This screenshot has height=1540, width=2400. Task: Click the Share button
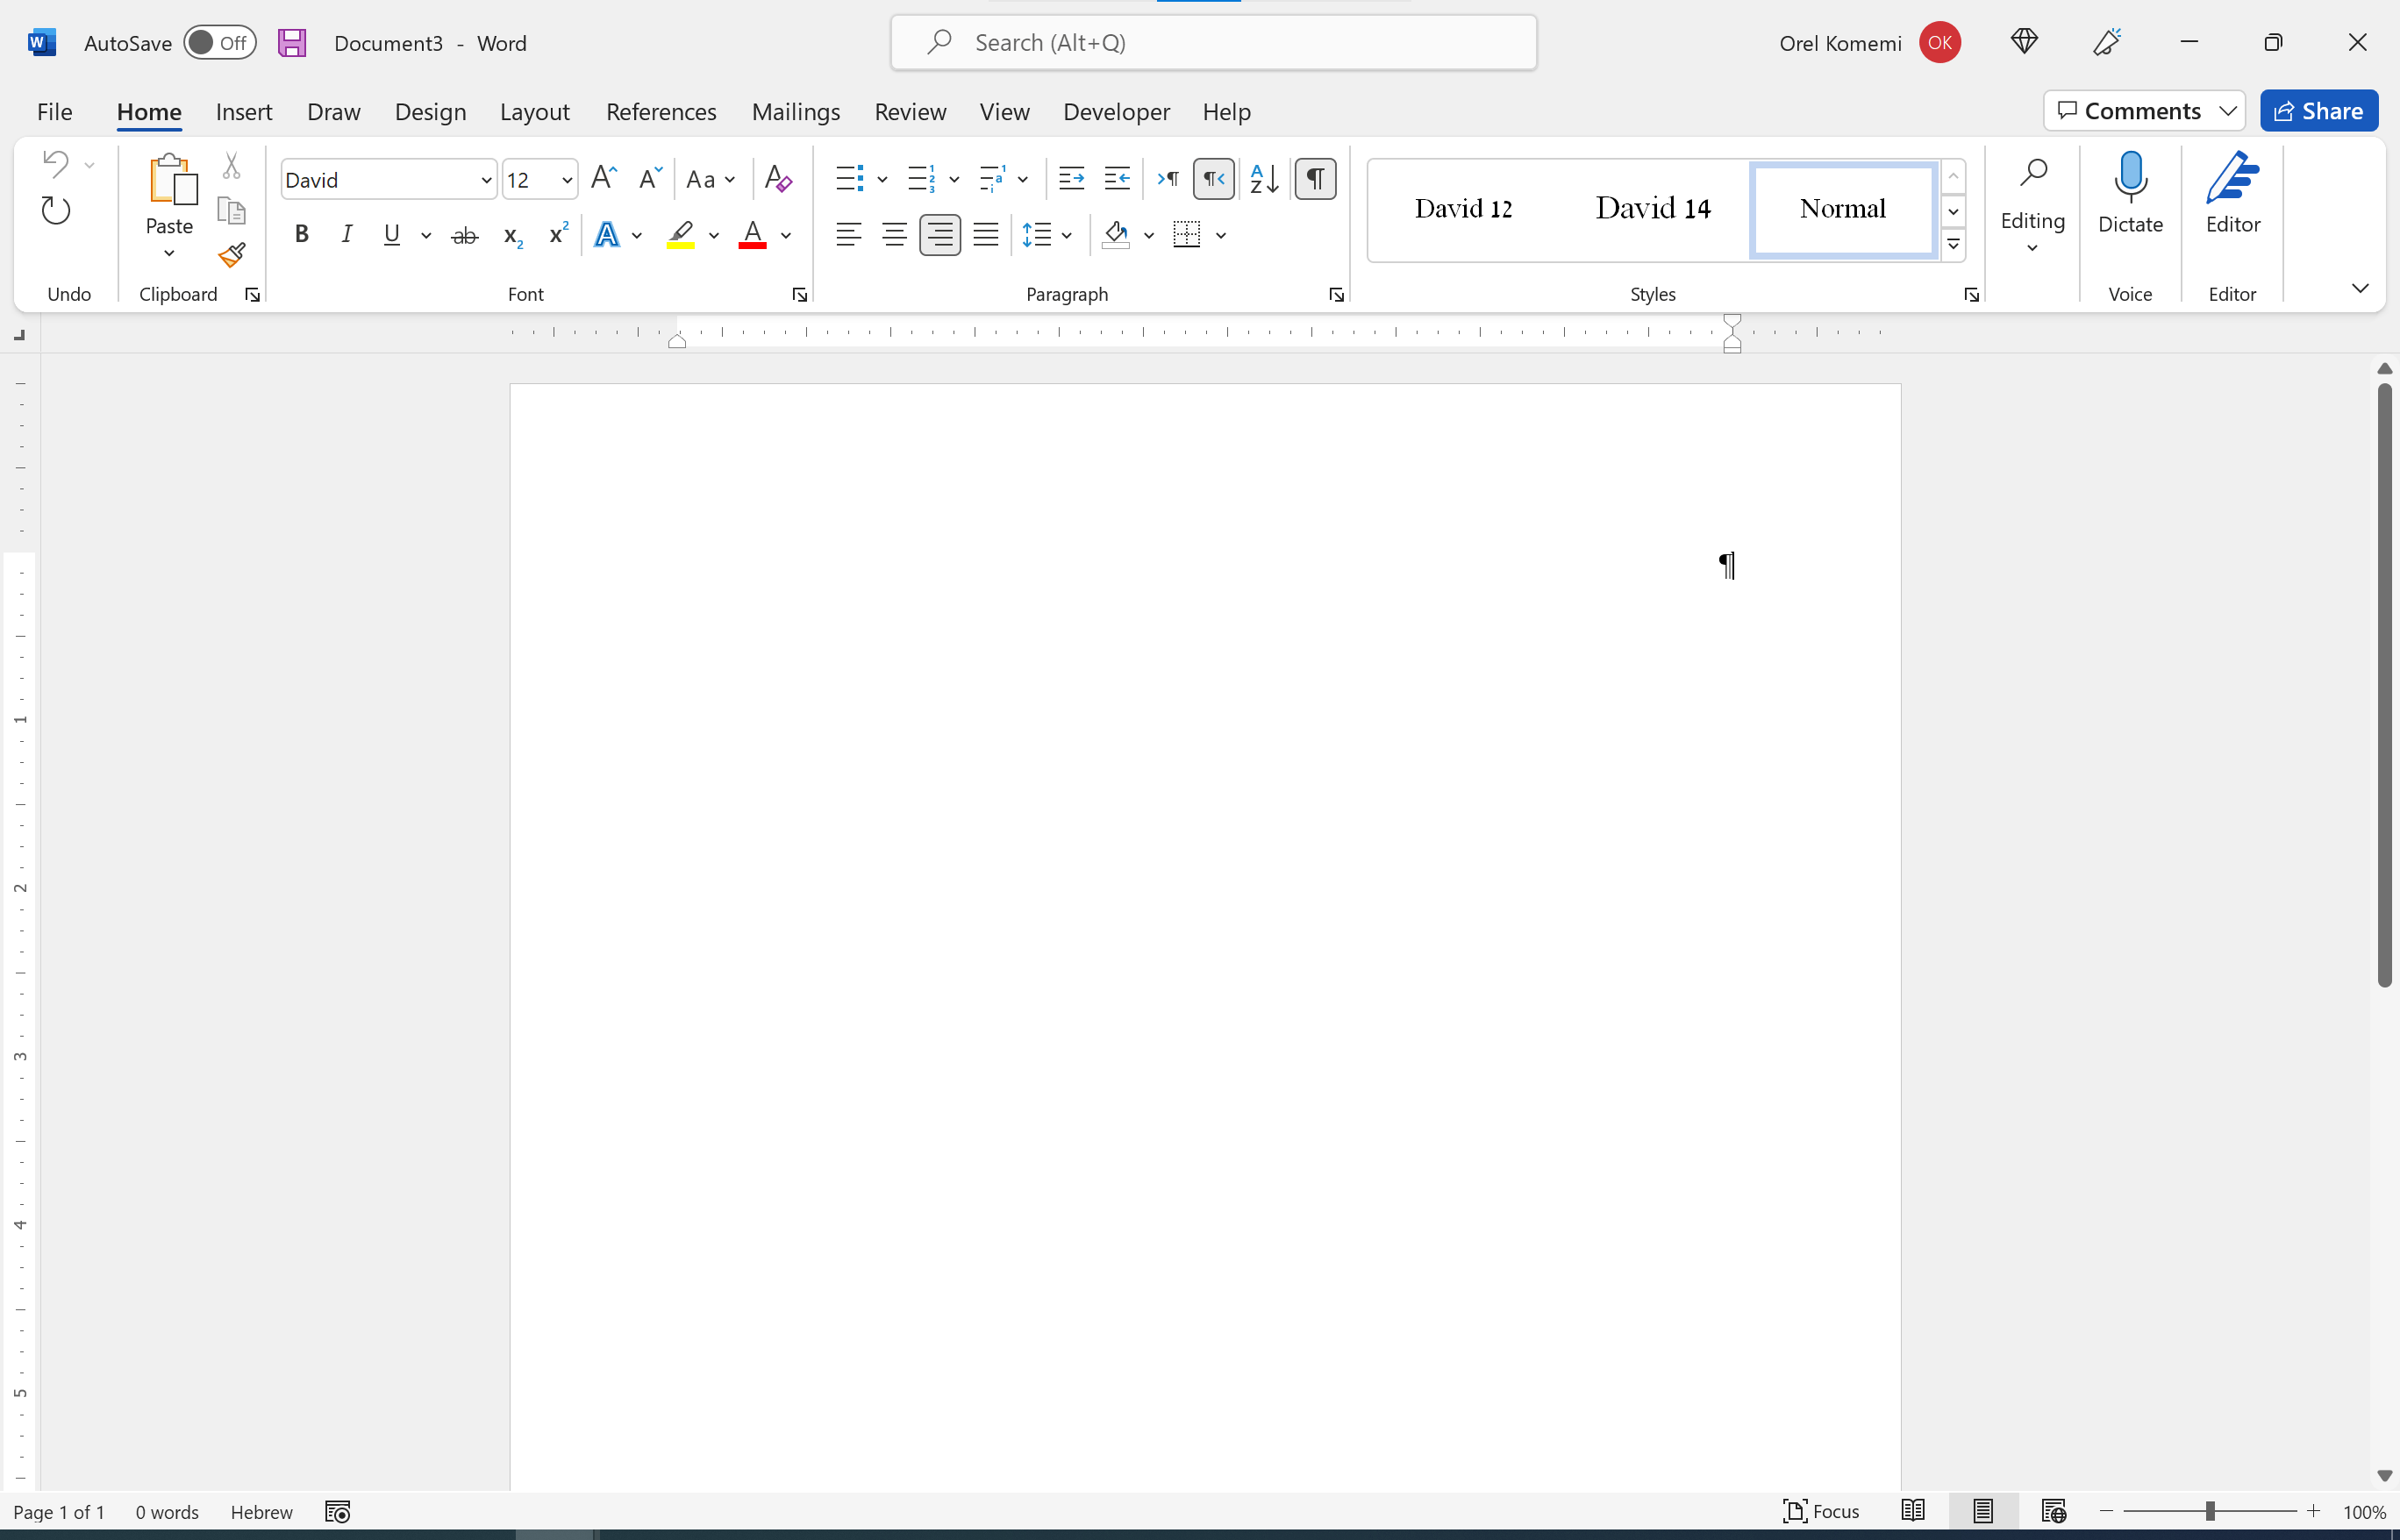[2319, 111]
